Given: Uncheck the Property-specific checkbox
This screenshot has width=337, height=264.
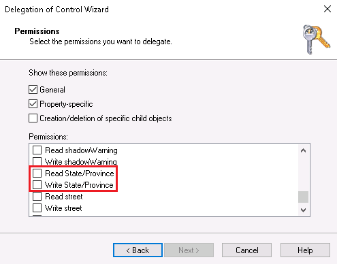Looking at the screenshot, I should [33, 104].
